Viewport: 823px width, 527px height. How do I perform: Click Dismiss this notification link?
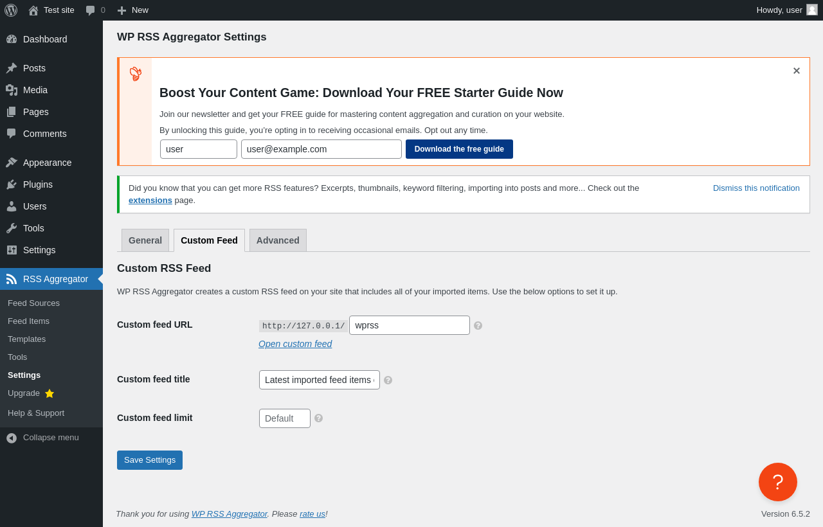click(756, 188)
